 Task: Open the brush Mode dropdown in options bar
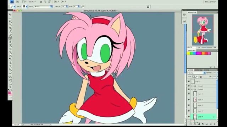click(43, 7)
